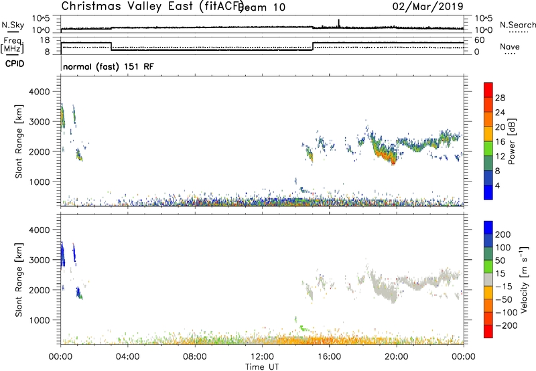
Task: Click the 'Time UT' axis label
Action: [262, 366]
